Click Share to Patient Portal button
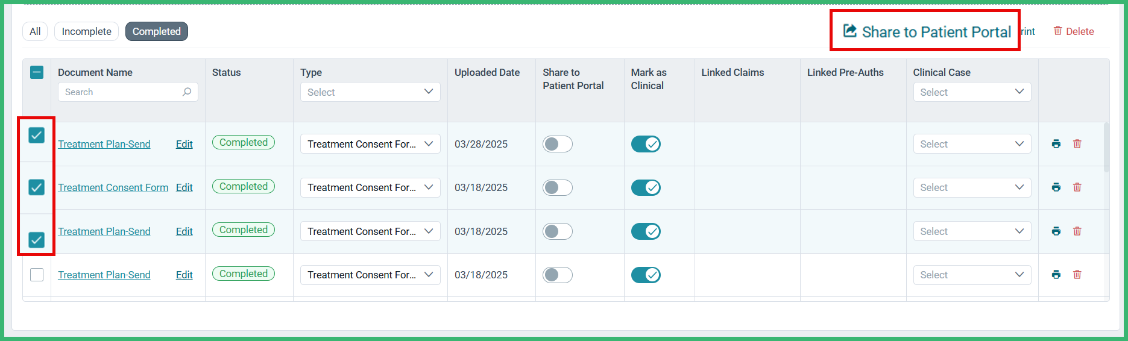 (x=927, y=31)
